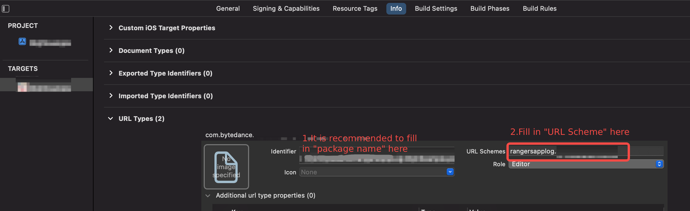The image size is (690, 211).
Task: Switch to Build Settings tab
Action: (436, 8)
